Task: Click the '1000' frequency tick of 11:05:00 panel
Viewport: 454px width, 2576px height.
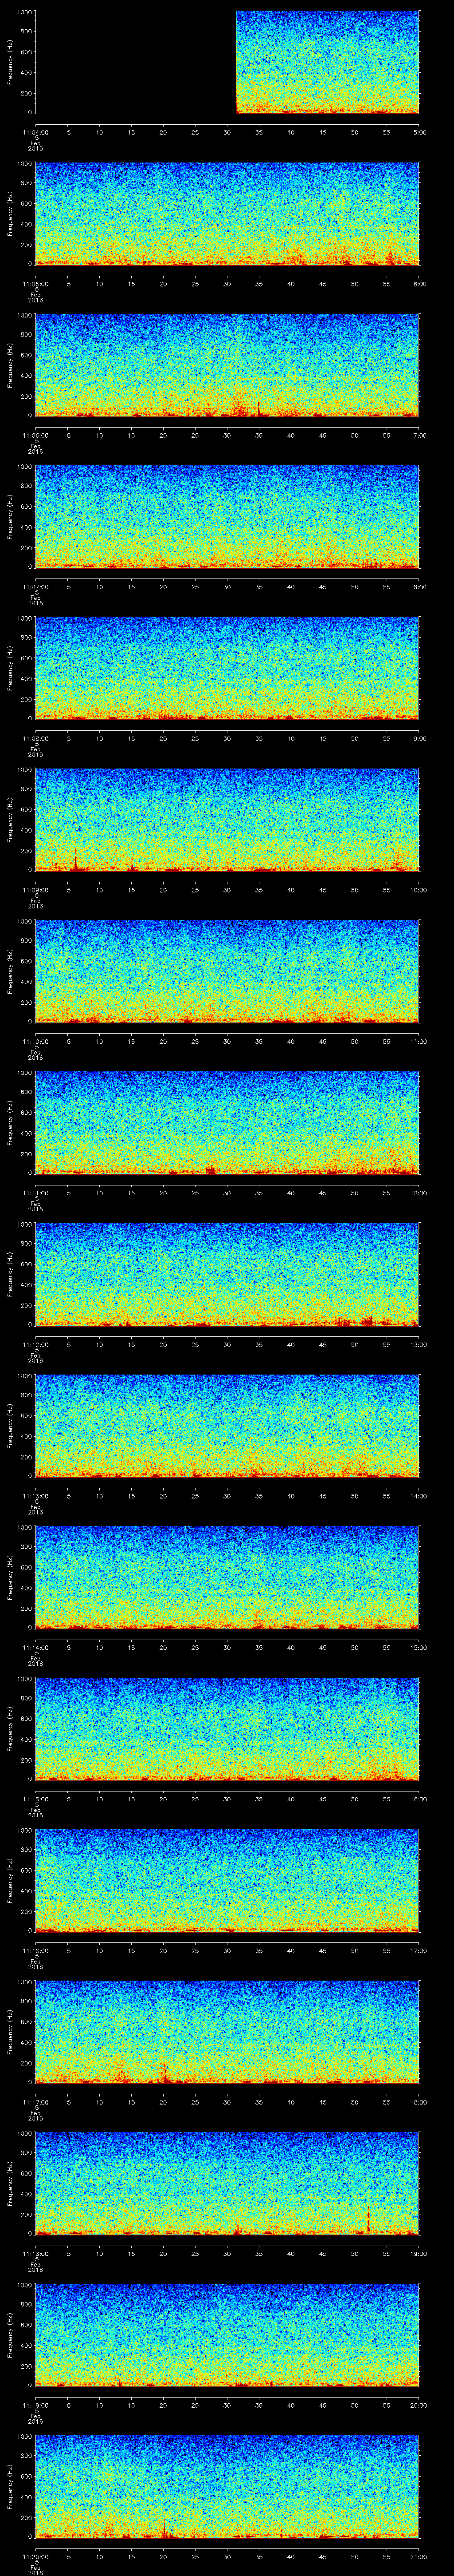Action: (x=24, y=164)
